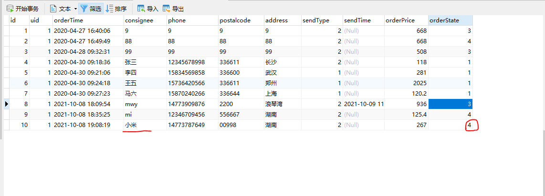Select the address column header

coord(283,20)
